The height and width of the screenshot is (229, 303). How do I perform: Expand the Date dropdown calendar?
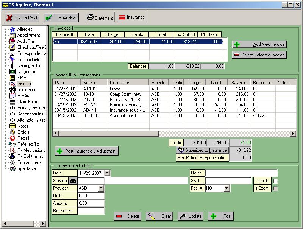pos(107,173)
